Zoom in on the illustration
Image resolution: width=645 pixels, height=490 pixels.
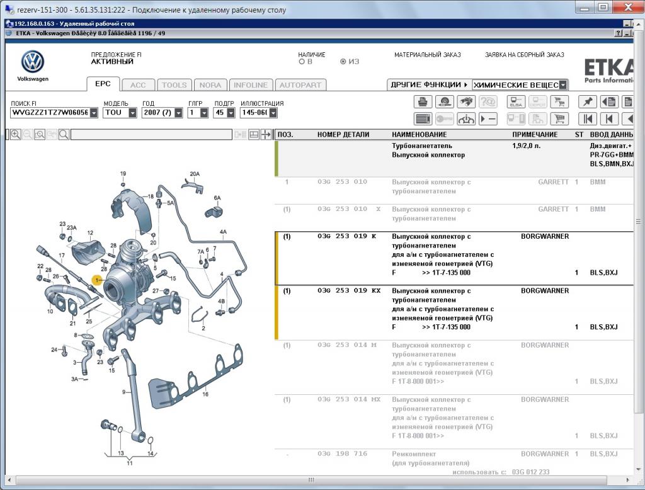pos(16,134)
